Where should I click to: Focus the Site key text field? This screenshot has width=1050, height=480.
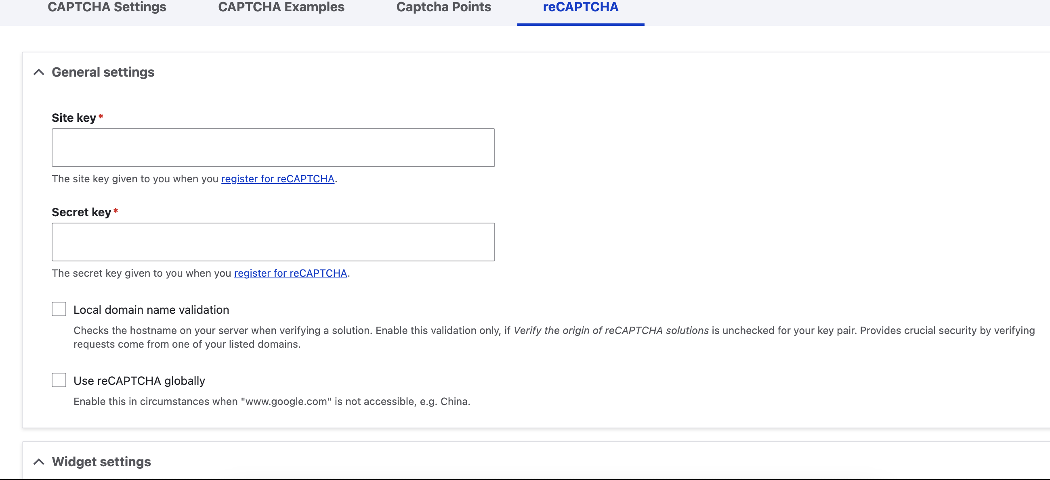(x=273, y=147)
